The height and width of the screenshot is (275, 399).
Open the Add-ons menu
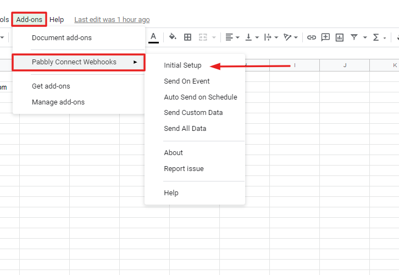click(29, 19)
